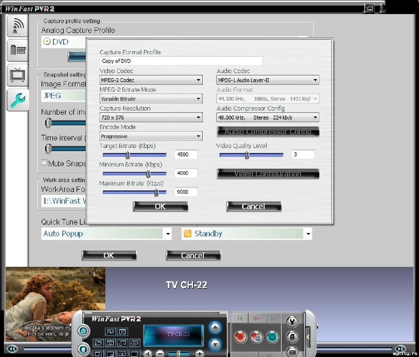The image size is (419, 357).
Task: Click Cancel in the settings window behind
Action: click(193, 255)
